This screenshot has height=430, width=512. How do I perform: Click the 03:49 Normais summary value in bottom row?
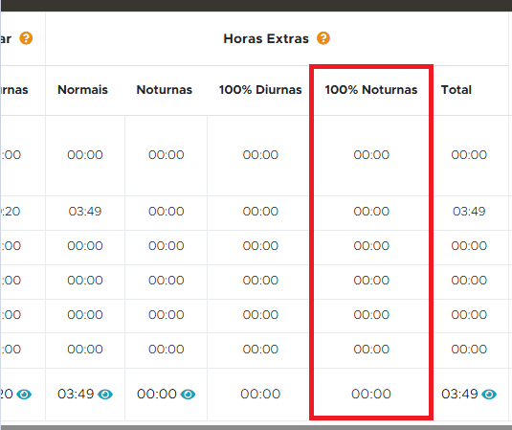tap(76, 394)
